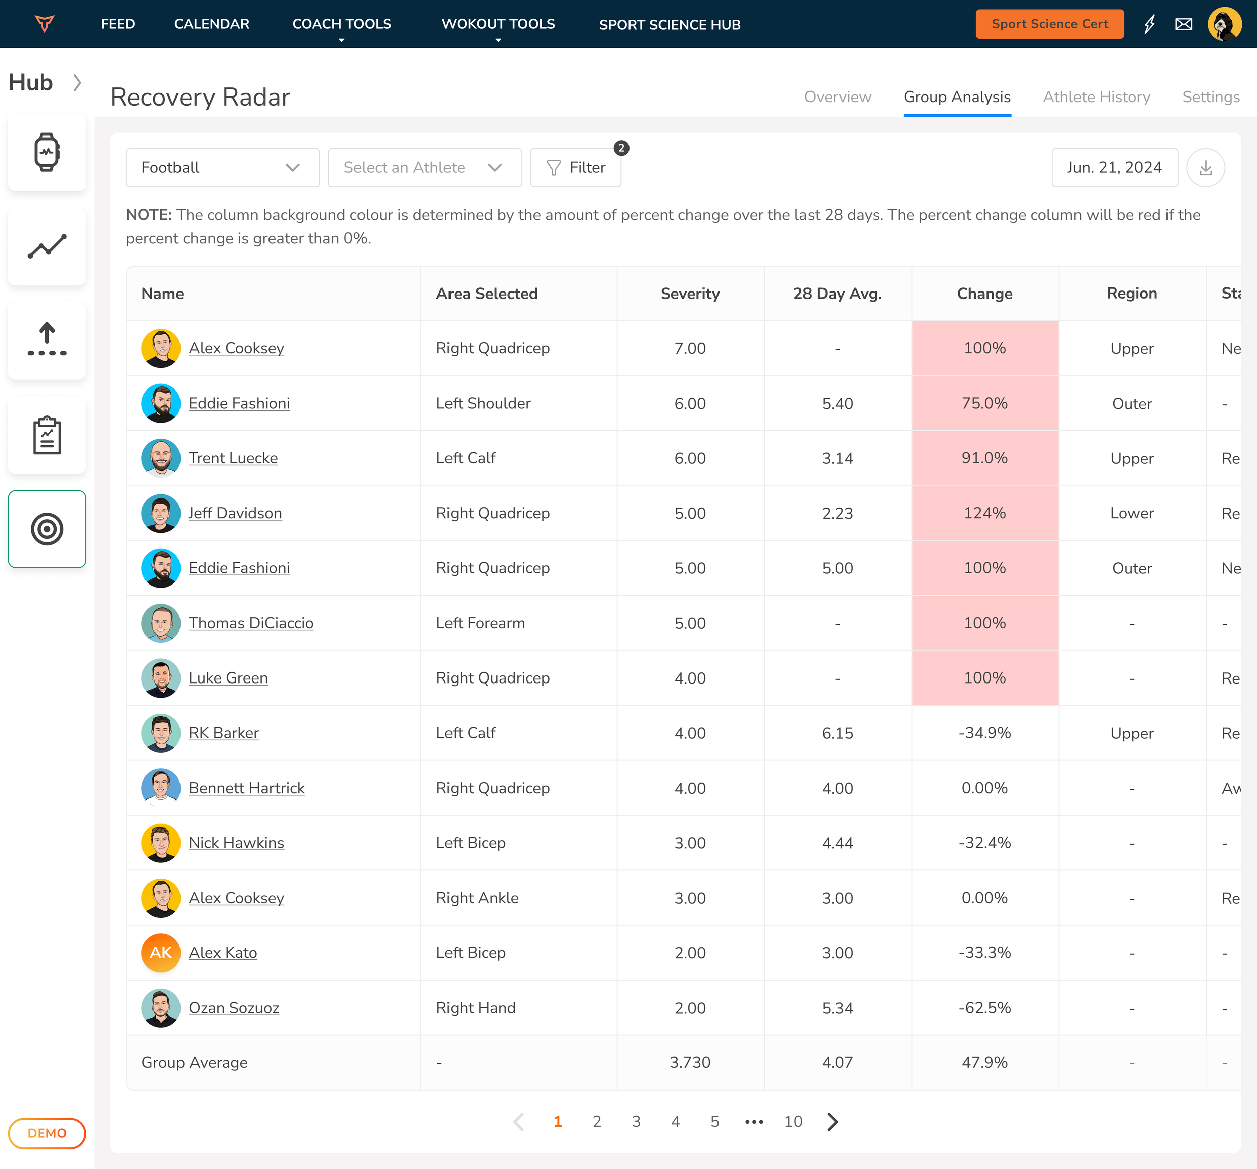Open the Filter button

click(575, 167)
